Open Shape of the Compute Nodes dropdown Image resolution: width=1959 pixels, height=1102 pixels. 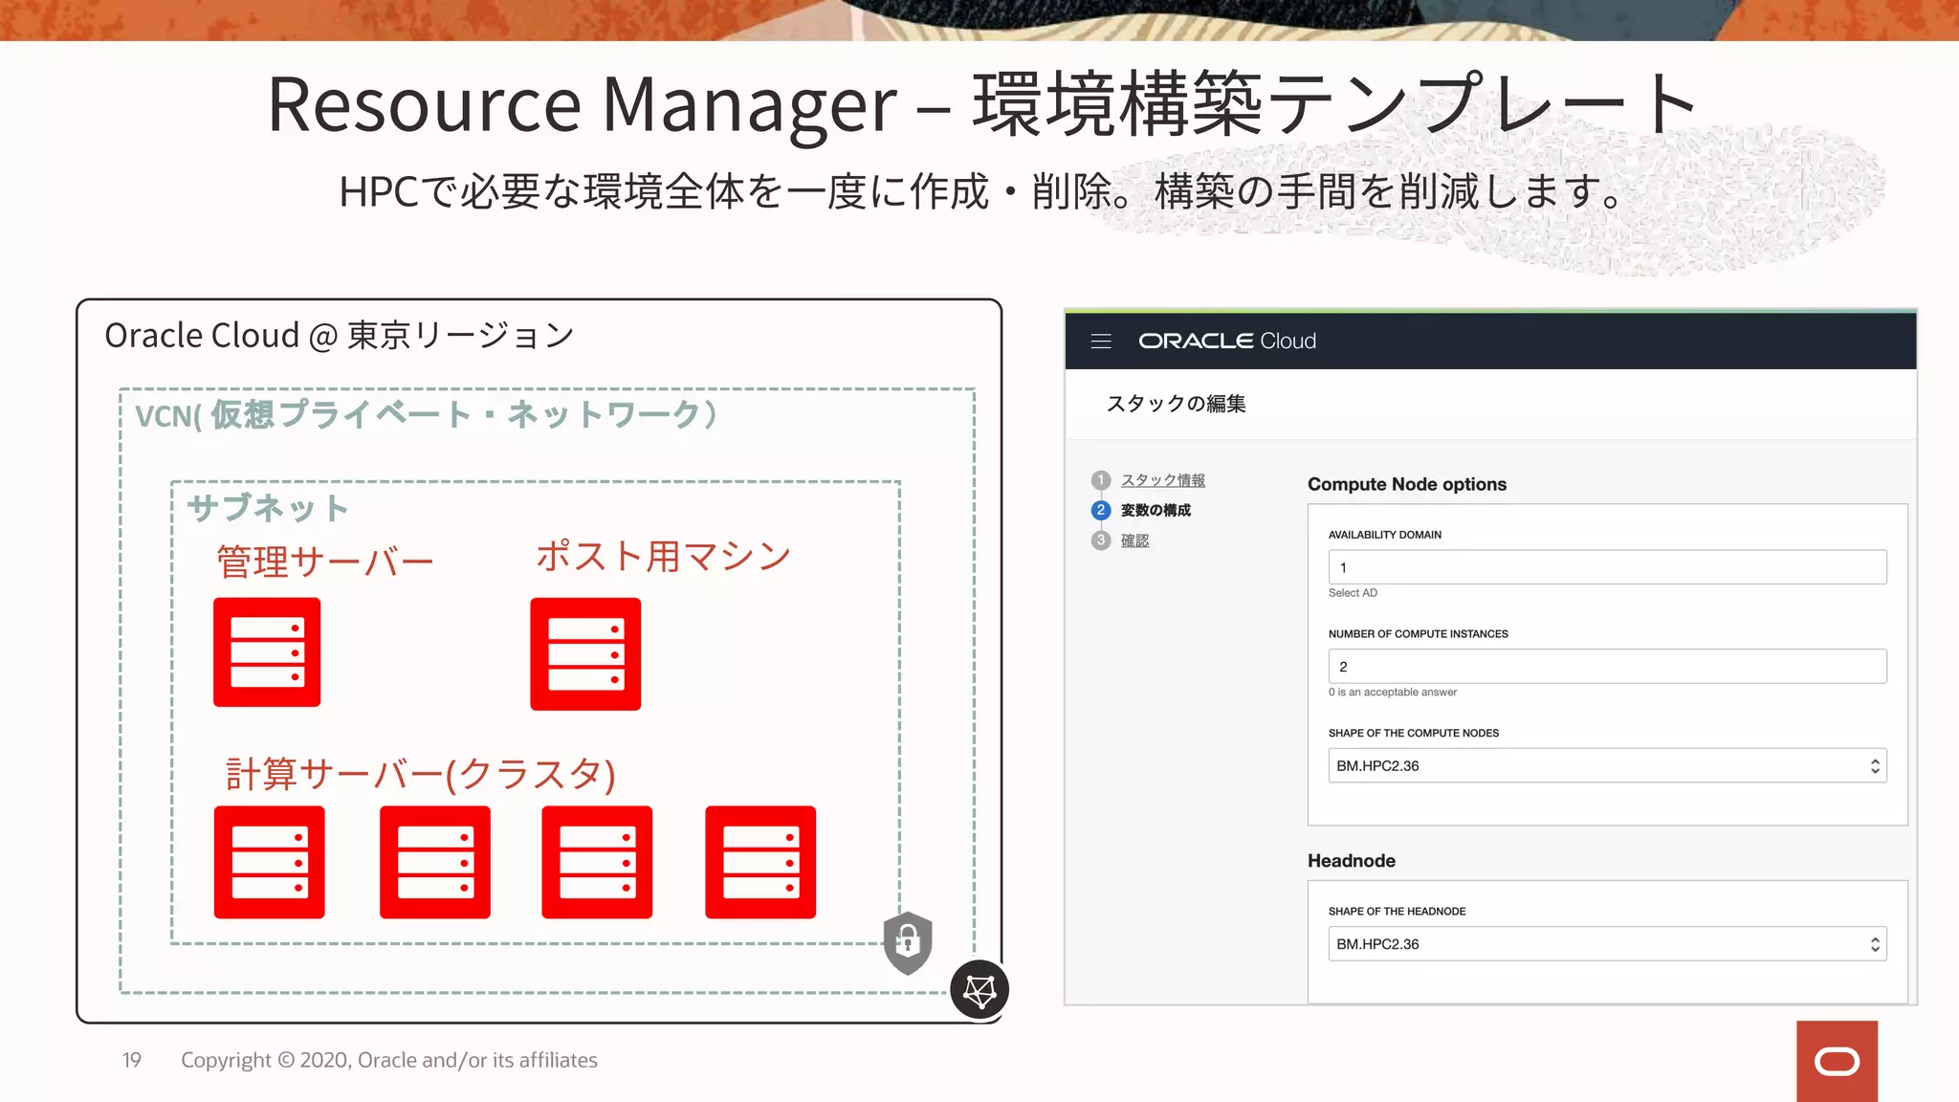point(1607,765)
